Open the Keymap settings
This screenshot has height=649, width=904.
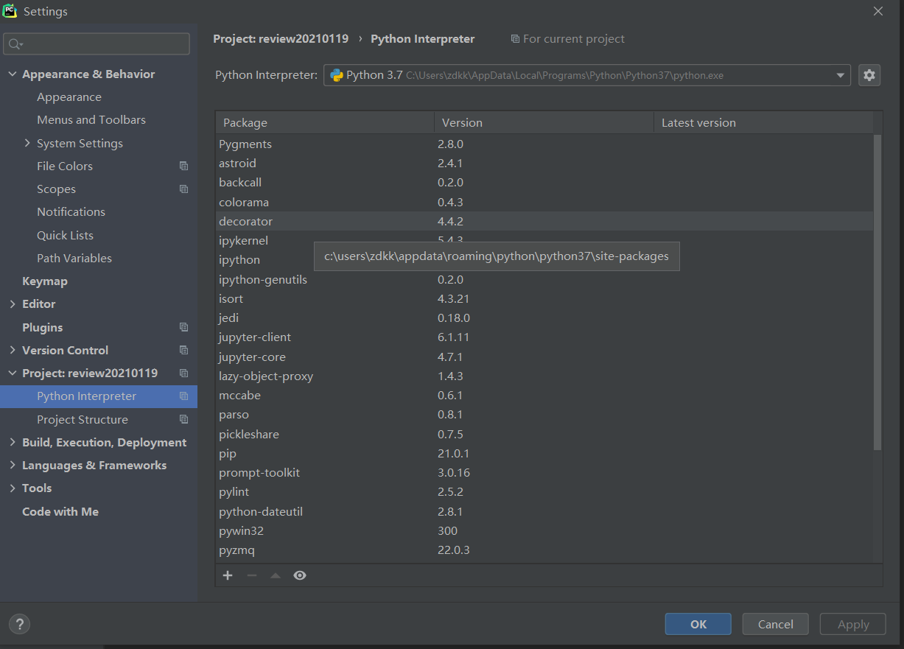point(45,281)
